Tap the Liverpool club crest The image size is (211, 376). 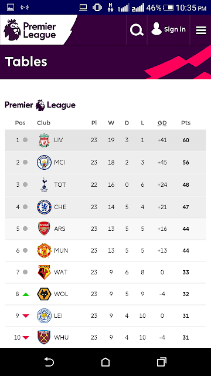coord(44,140)
